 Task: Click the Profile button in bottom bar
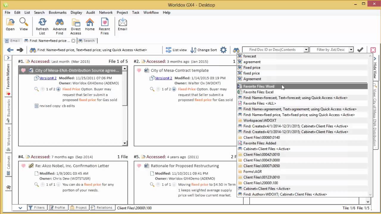(57, 208)
